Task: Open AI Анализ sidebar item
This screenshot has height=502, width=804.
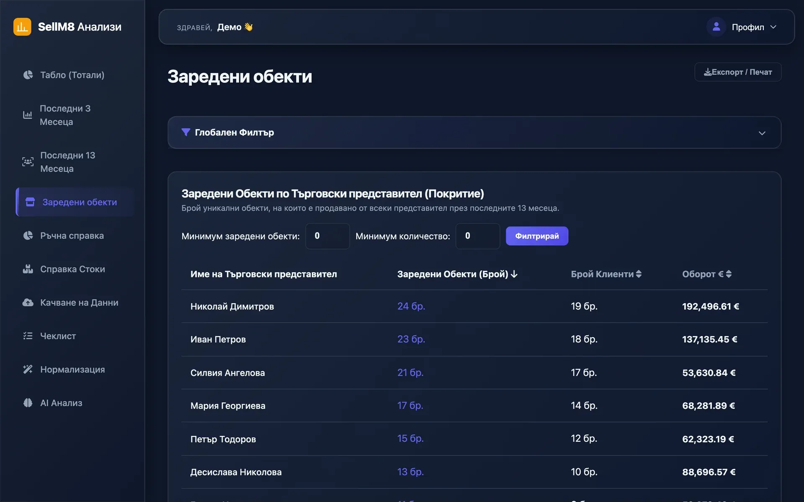Action: (75, 403)
